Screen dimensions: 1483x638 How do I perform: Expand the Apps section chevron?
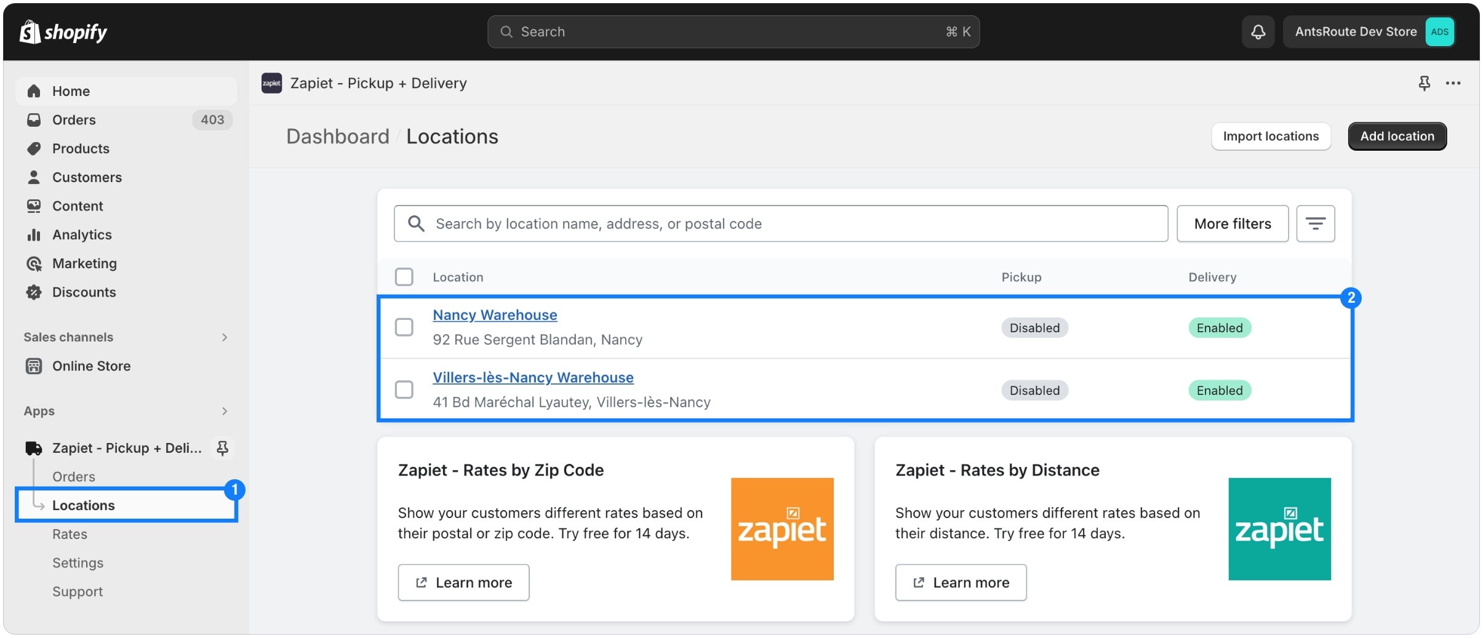[225, 411]
